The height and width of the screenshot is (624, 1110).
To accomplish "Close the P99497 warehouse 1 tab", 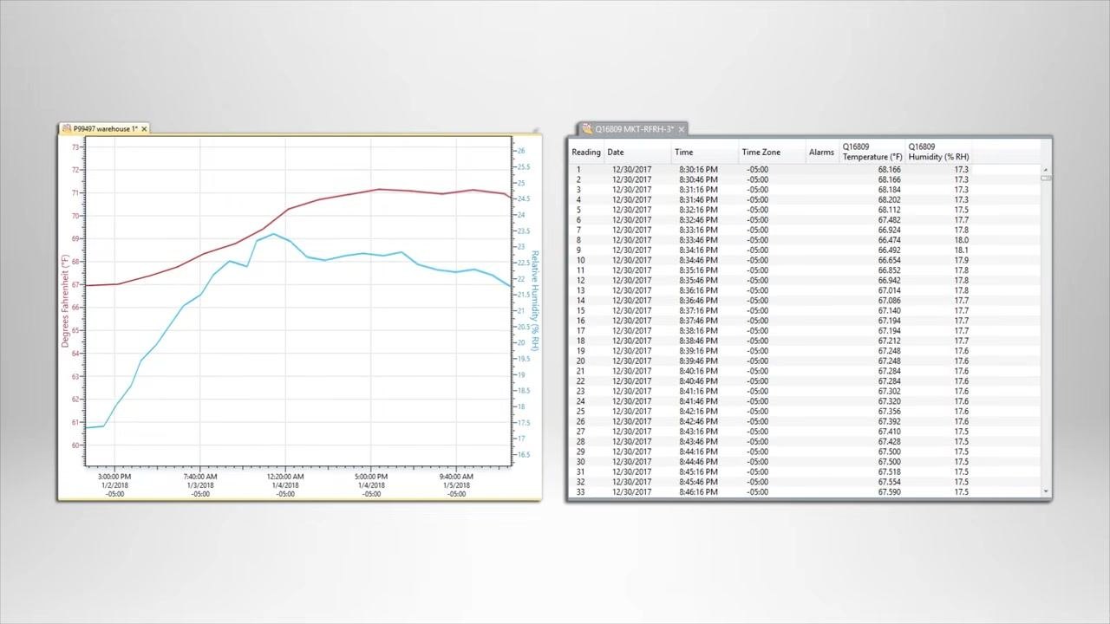I will [x=144, y=129].
